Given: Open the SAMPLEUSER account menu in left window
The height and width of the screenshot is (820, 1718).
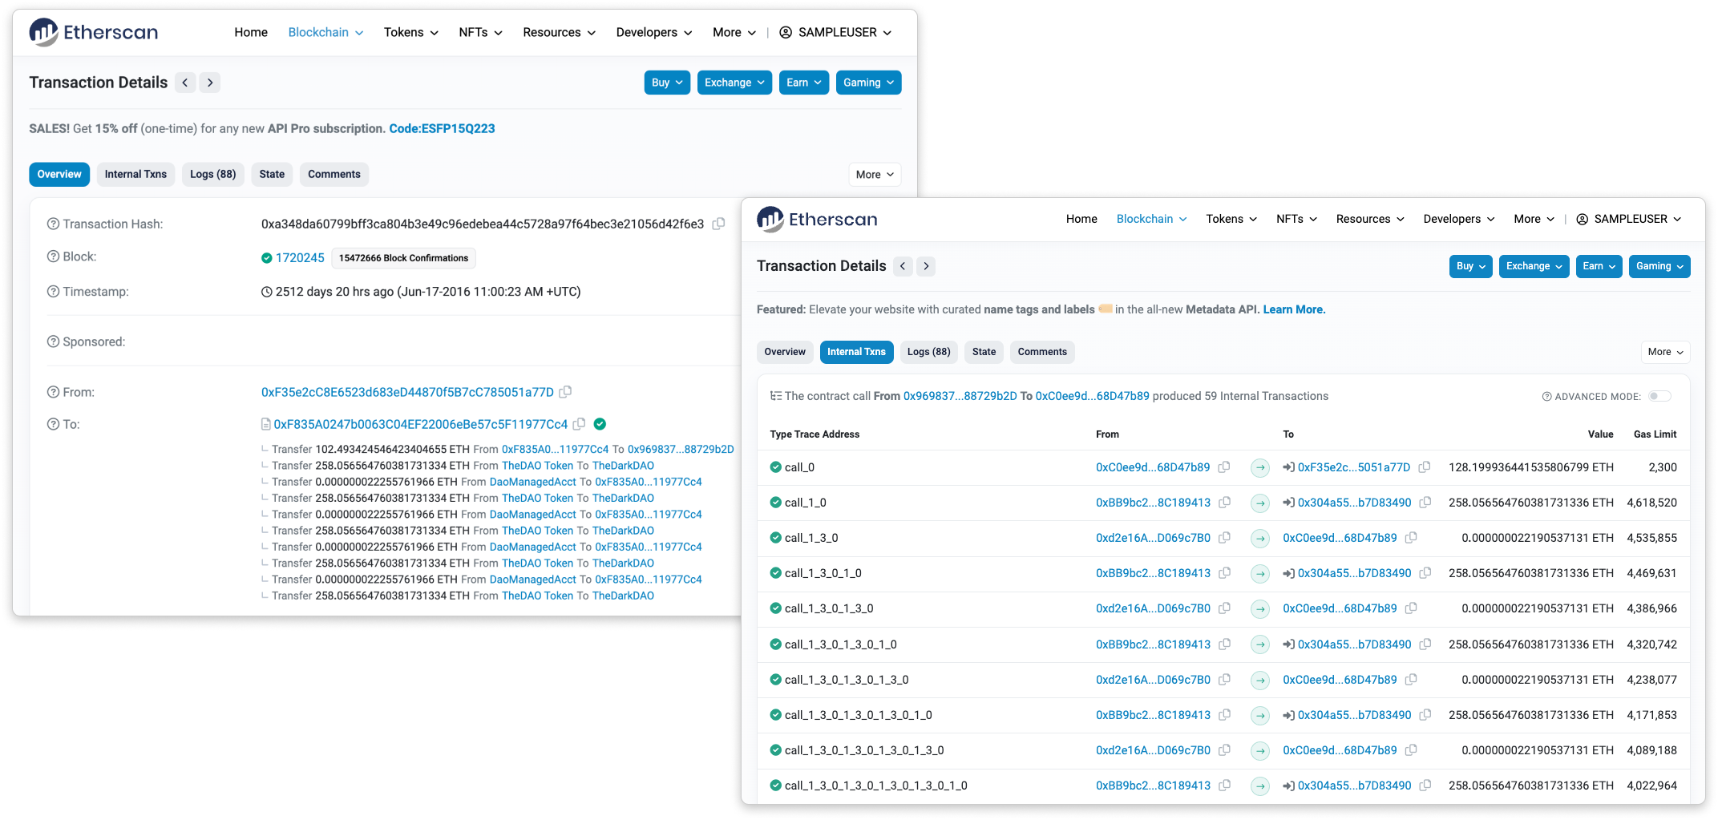Looking at the screenshot, I should [x=835, y=32].
